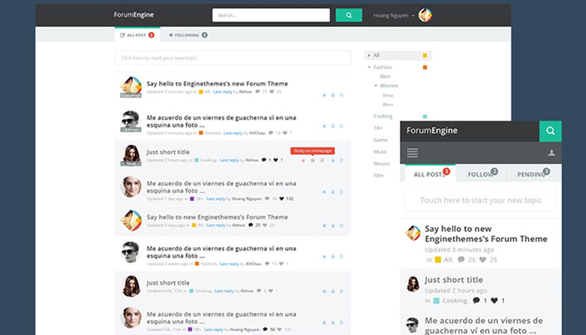This screenshot has width=586, height=335.
Task: Open the PENDING tab in mobile view
Action: pyautogui.click(x=533, y=174)
